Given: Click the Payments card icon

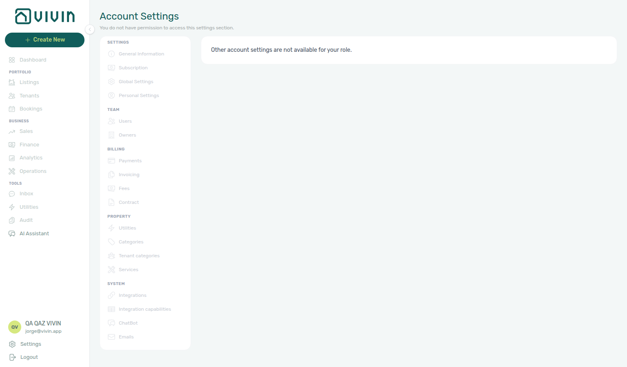Looking at the screenshot, I should pyautogui.click(x=111, y=161).
